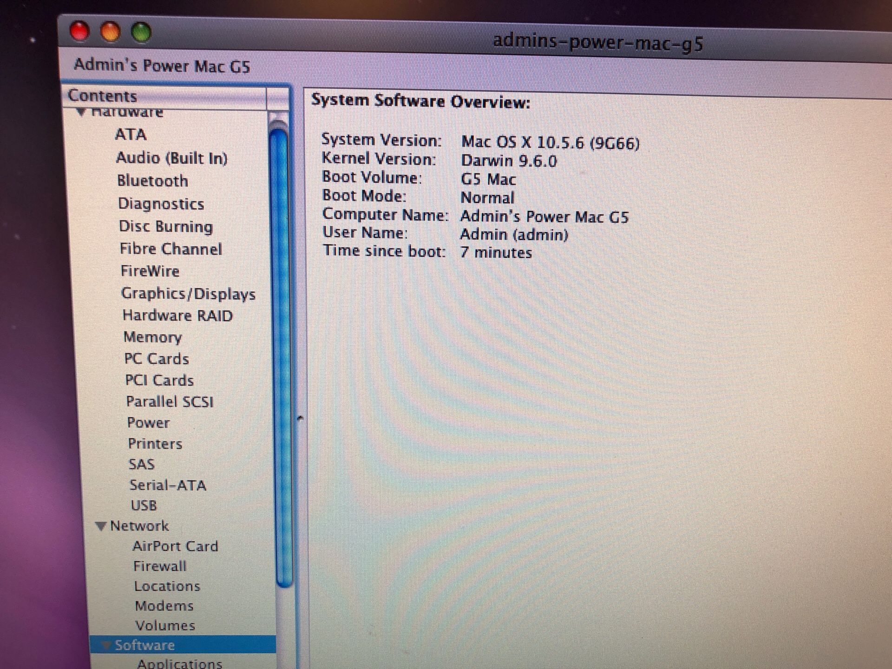The width and height of the screenshot is (892, 669).
Task: Click the User Name value Admin (admin)
Action: point(514,235)
